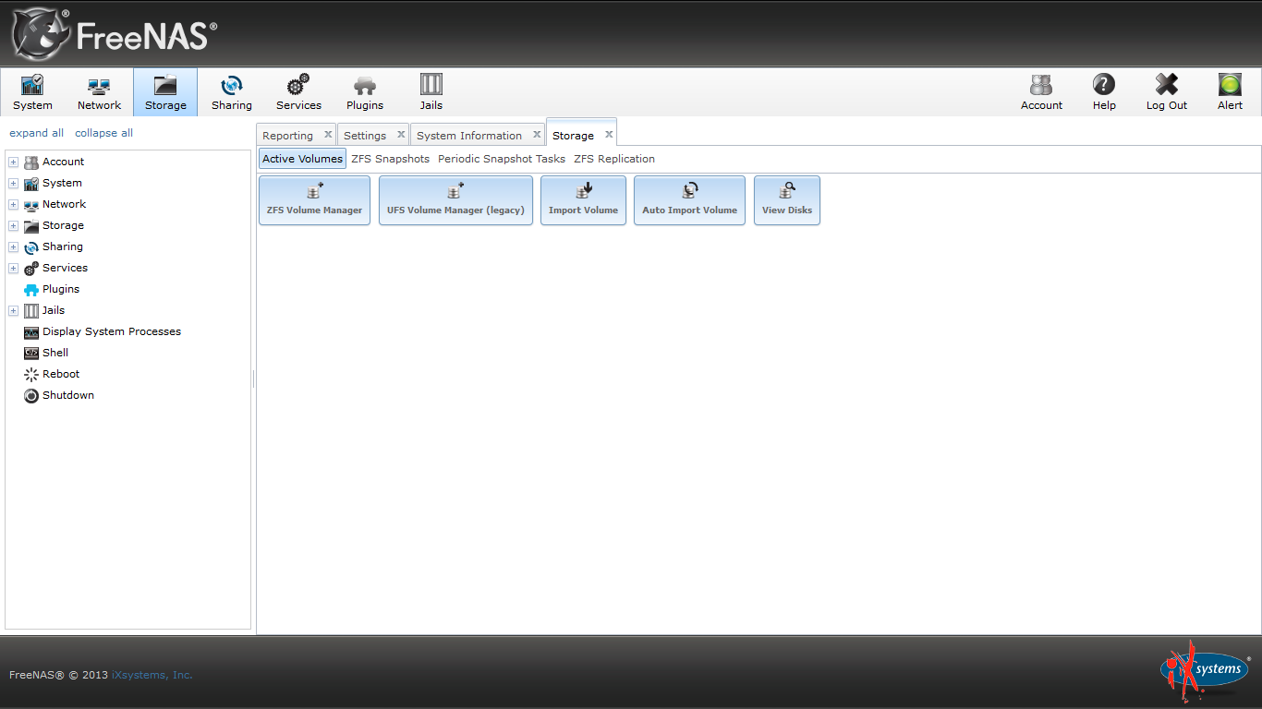The image size is (1262, 709).
Task: Click System icon in sidebar tree
Action: coord(31,184)
